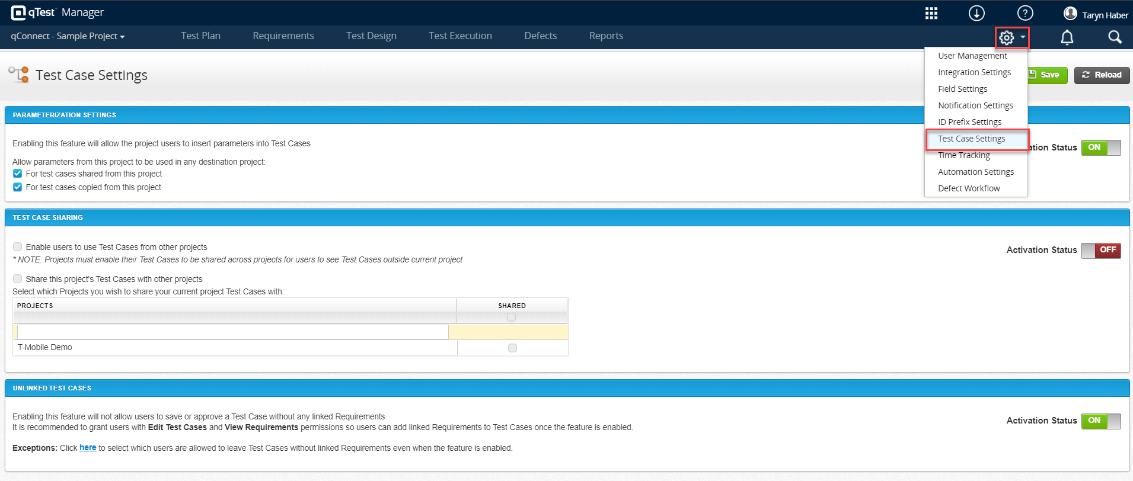Click the Projects filter text field
The height and width of the screenshot is (481, 1133).
(232, 332)
